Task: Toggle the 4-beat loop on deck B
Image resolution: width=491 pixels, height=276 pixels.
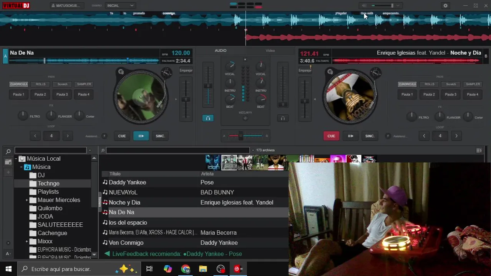Action: click(x=440, y=136)
